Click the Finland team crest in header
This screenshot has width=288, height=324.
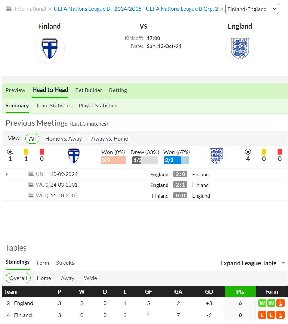[x=49, y=48]
